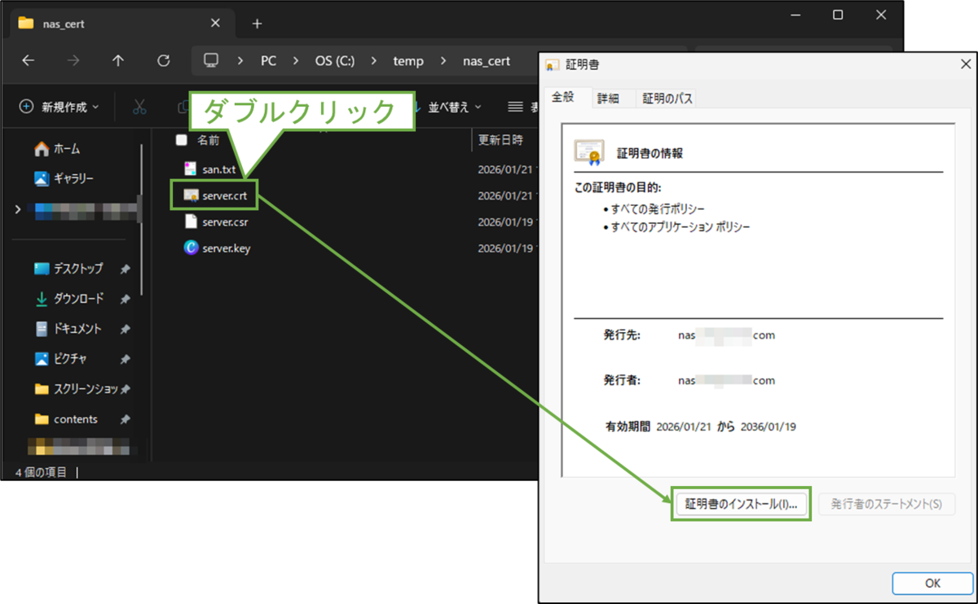Sort by 名前 column header

tap(209, 140)
